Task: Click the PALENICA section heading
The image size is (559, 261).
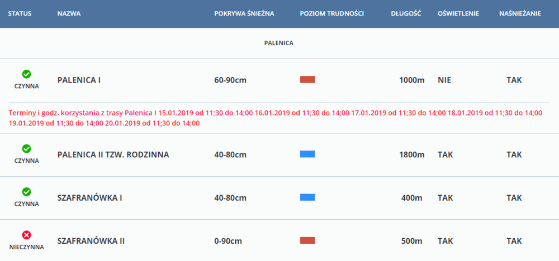Action: (279, 43)
